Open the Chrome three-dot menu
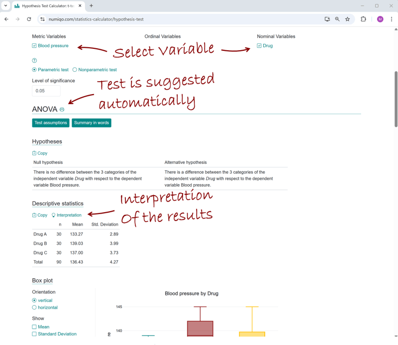 (x=392, y=19)
